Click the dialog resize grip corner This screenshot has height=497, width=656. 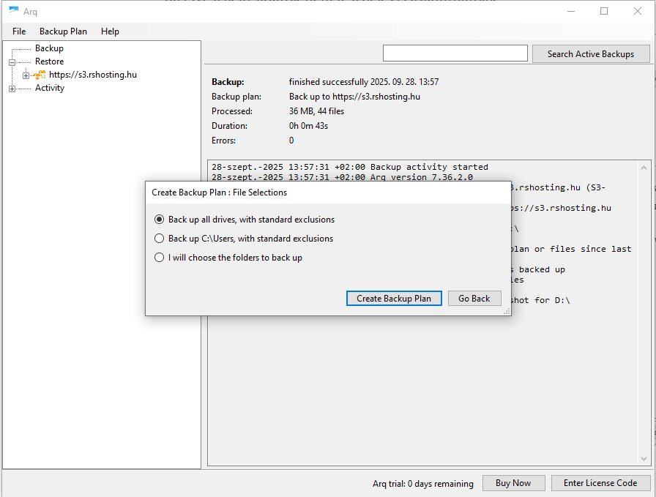coord(507,312)
